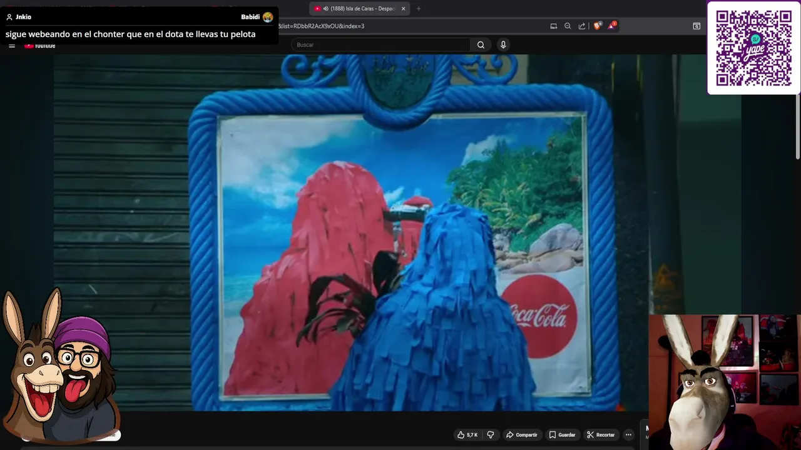Focus the Buscar search field
801x450 pixels.
(380, 45)
